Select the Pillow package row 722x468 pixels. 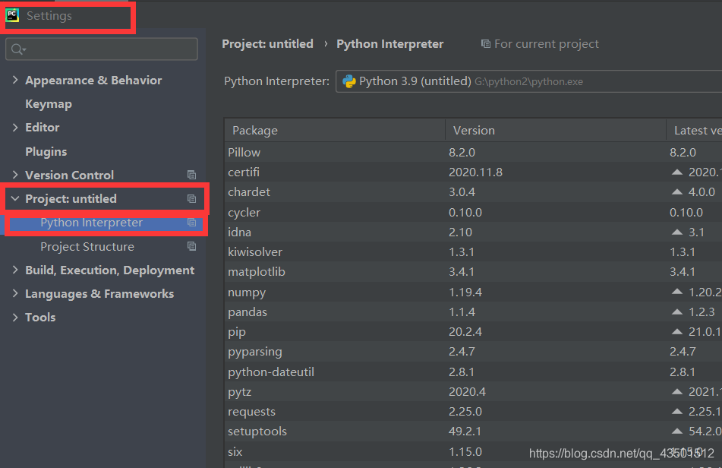[473, 152]
